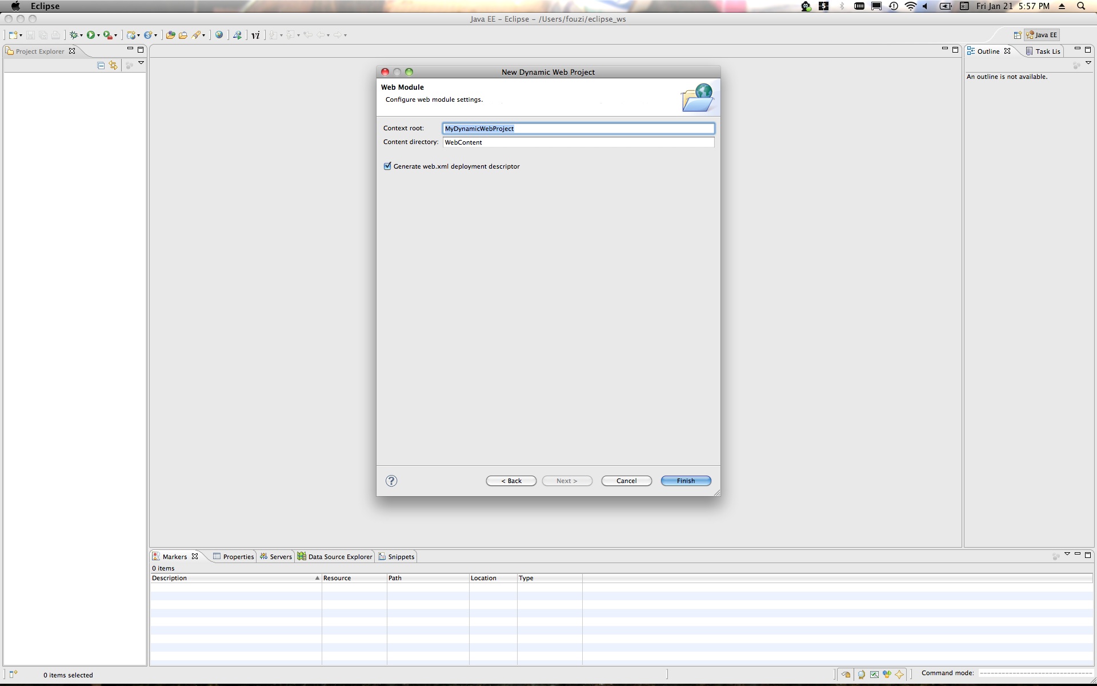Image resolution: width=1097 pixels, height=686 pixels.
Task: Close the Outline tab
Action: (x=1007, y=51)
